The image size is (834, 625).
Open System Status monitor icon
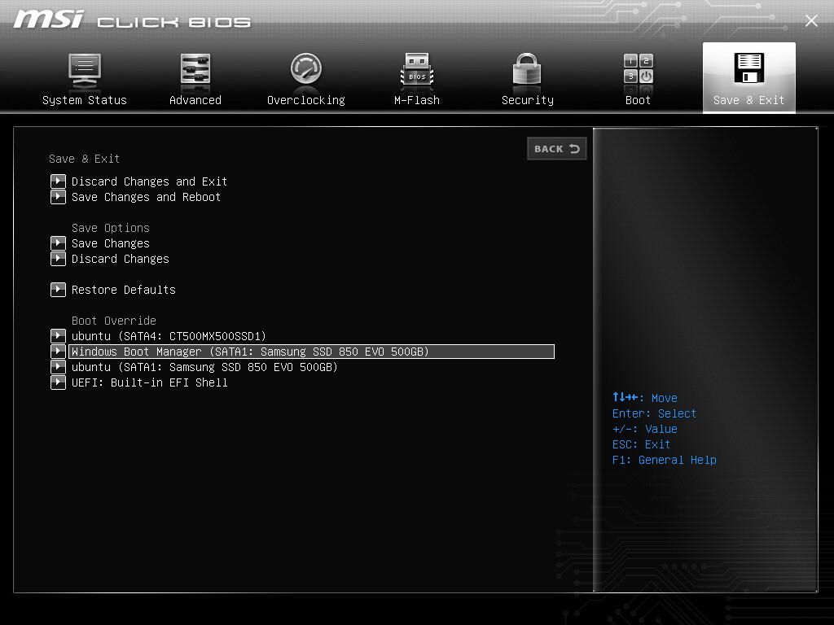click(85, 71)
